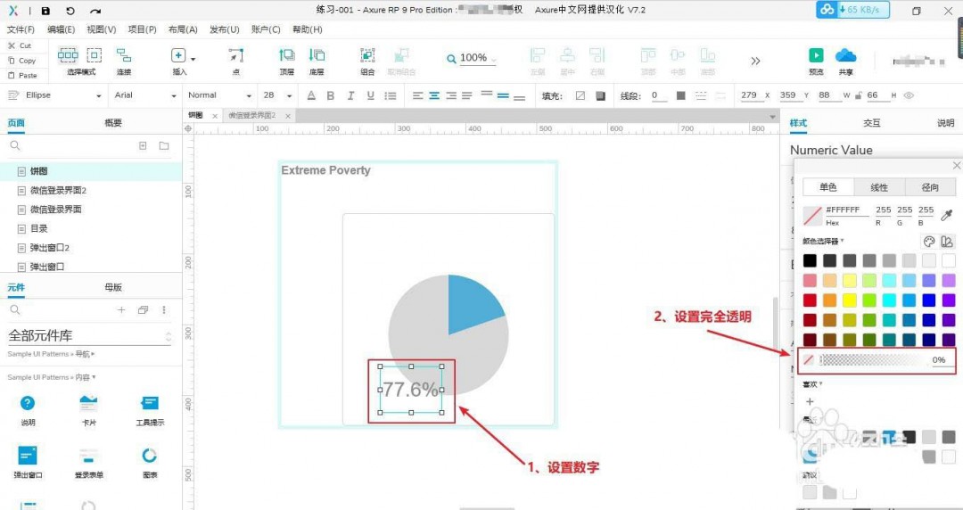
Task: Send widget to back (底层)
Action: pos(317,61)
